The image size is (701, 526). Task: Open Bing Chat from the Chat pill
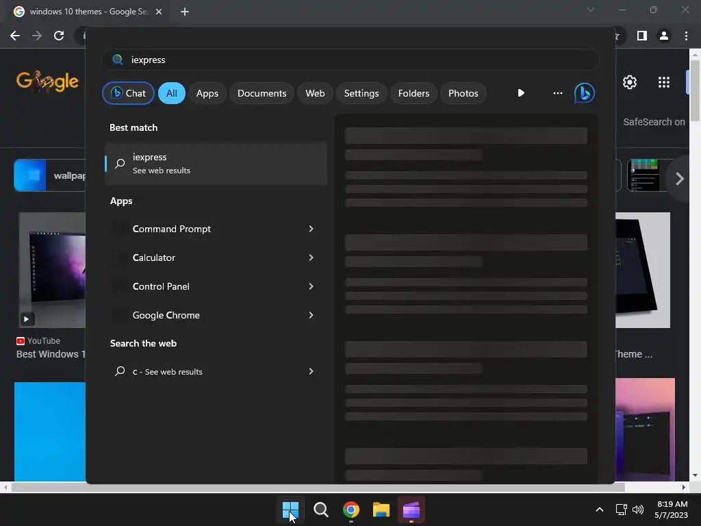tap(128, 93)
